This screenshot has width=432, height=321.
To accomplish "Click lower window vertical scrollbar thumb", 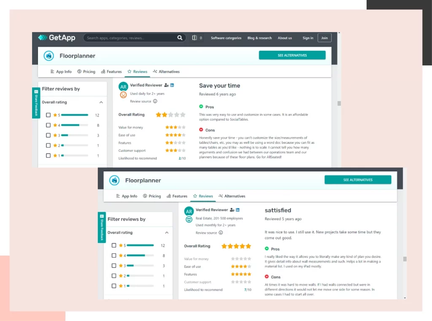I will click(x=405, y=259).
